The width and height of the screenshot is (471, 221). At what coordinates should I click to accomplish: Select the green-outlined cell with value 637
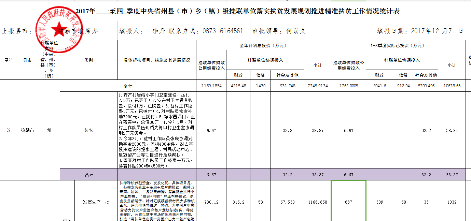[348, 202]
